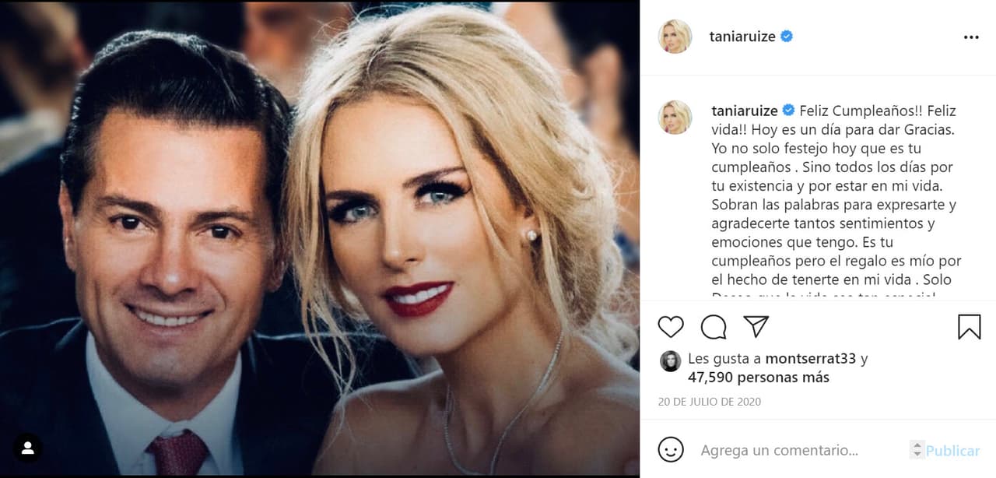
Task: Open taniaruize's profile picture at the top
Action: [674, 36]
